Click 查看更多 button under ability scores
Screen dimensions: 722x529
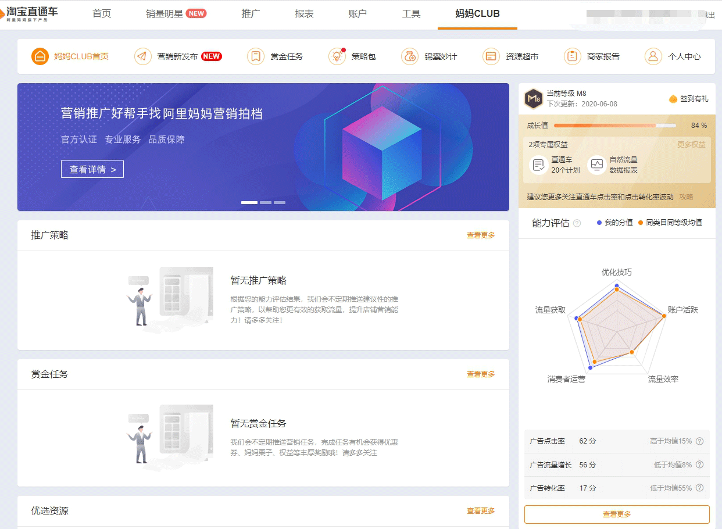(x=617, y=514)
